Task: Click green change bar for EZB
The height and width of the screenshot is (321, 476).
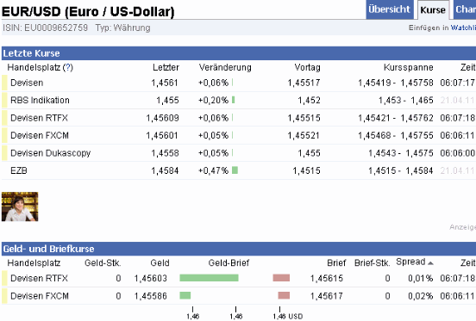Action: point(235,170)
